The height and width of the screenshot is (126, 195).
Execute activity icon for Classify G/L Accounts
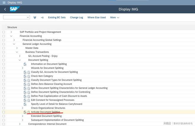tap(29, 72)
